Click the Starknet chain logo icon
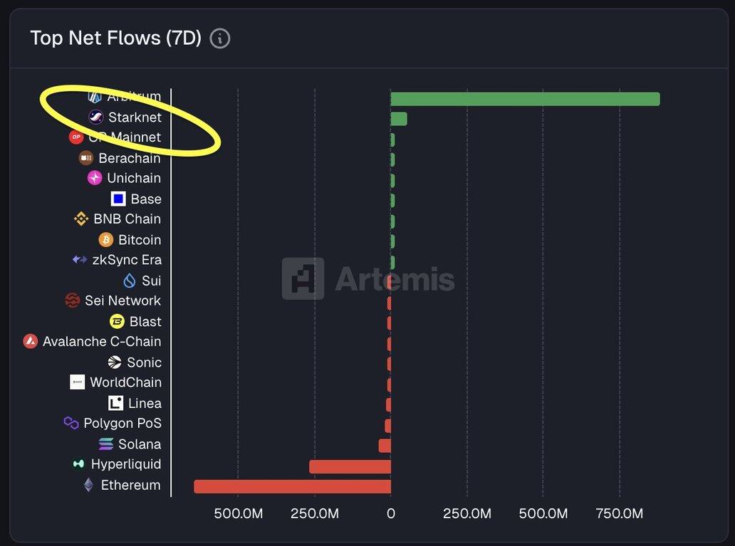Screen dimensions: 735x546 (x=95, y=117)
